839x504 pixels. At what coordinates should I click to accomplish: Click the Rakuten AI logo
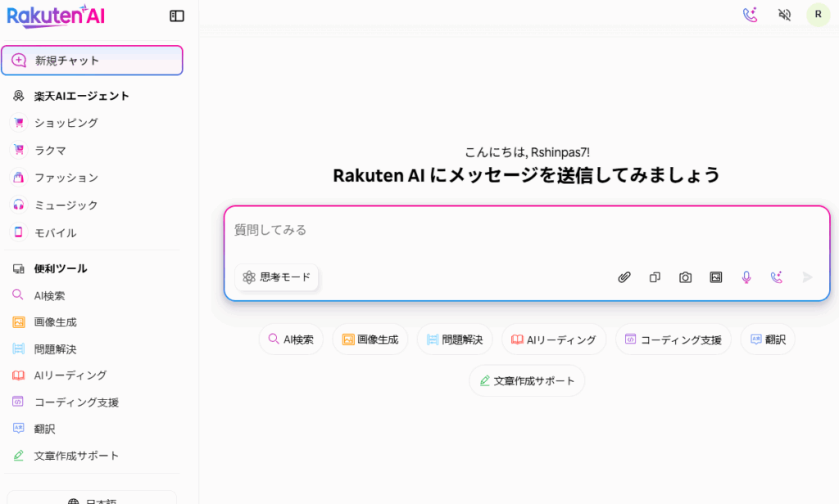click(56, 16)
